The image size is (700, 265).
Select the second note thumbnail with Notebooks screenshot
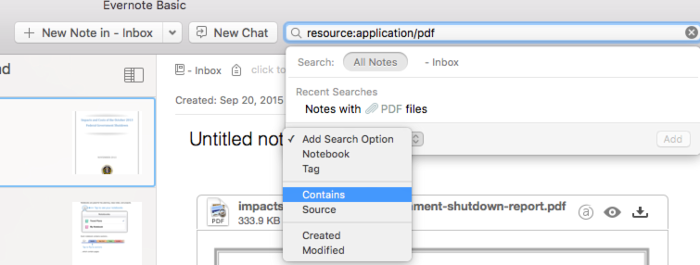click(107, 233)
